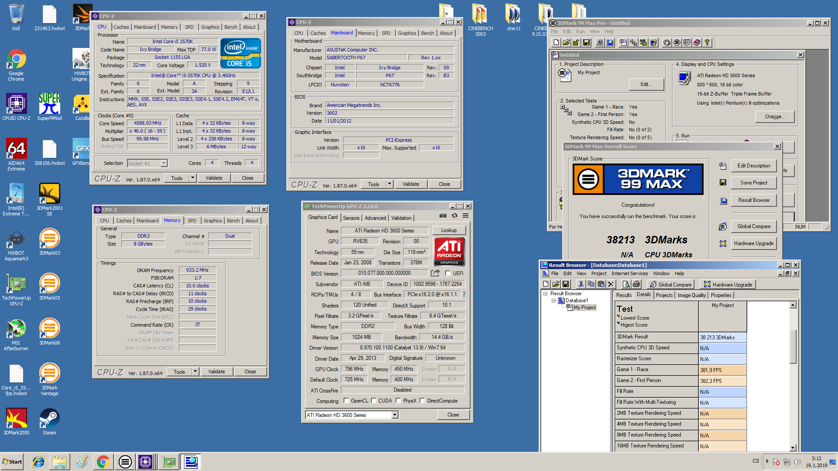Open the Run menu in 3DMark 99
838x471 pixels.
point(580,31)
